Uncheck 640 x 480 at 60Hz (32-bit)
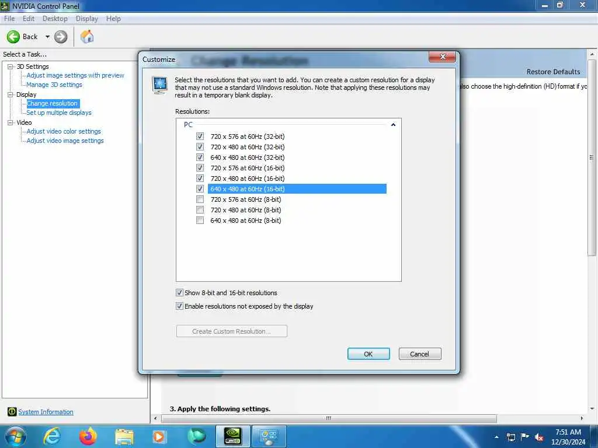The width and height of the screenshot is (598, 448). coord(200,157)
